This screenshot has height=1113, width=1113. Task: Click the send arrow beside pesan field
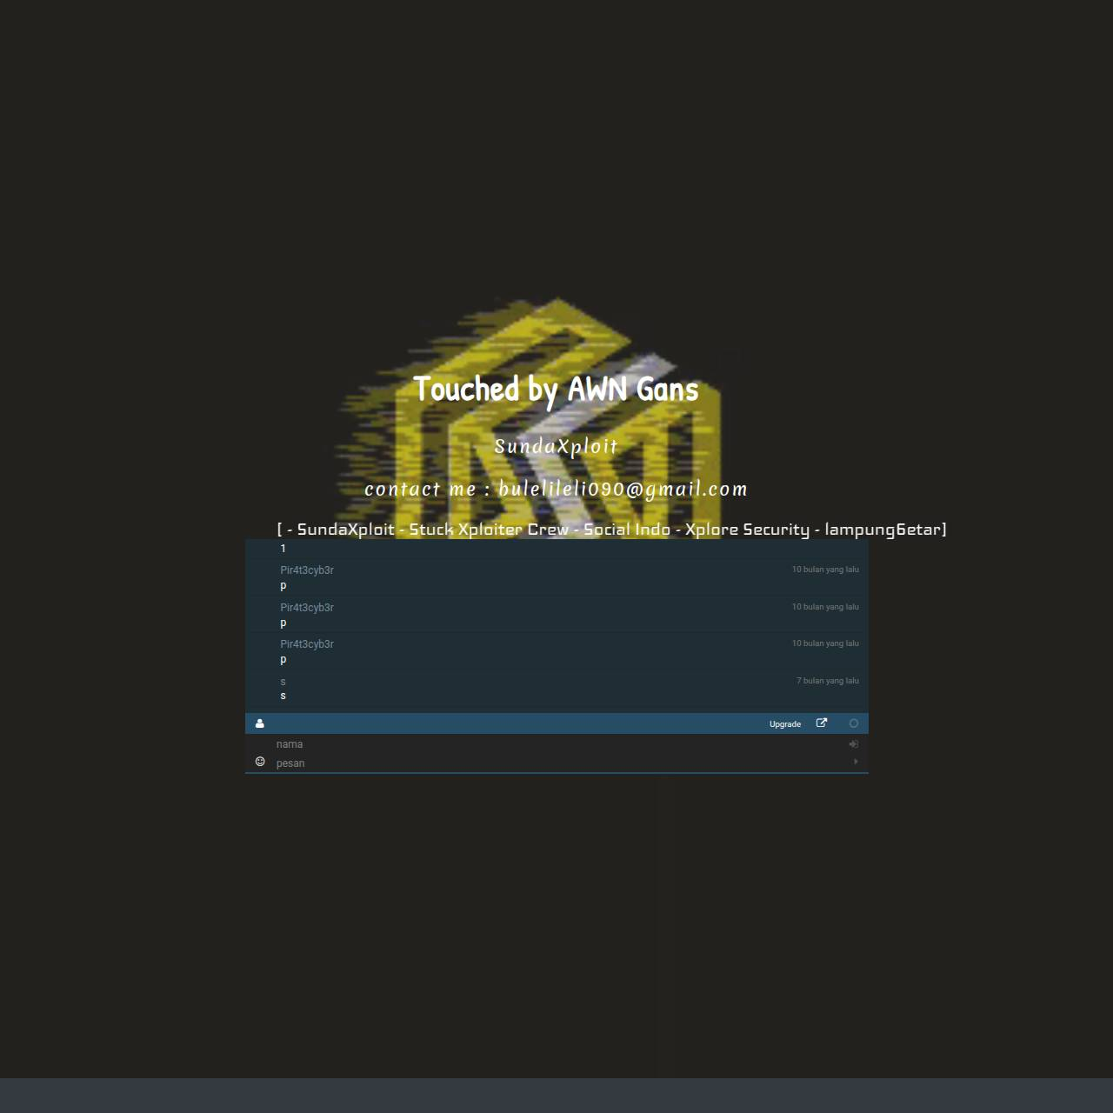[856, 762]
